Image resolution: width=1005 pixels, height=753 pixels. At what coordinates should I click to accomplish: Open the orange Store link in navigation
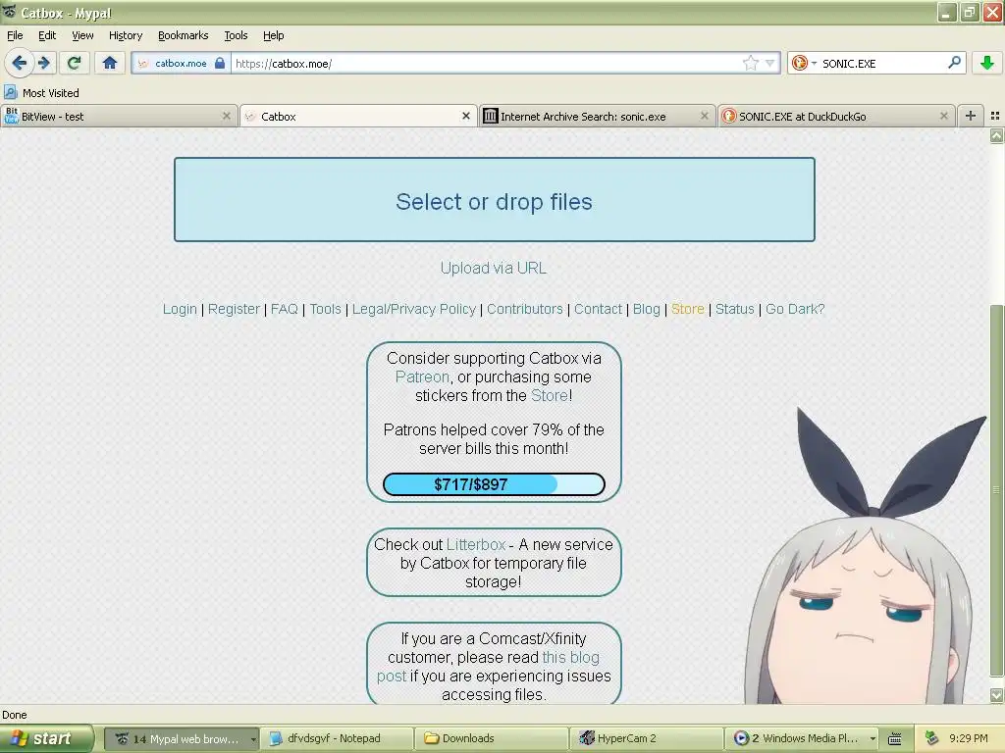pos(688,309)
